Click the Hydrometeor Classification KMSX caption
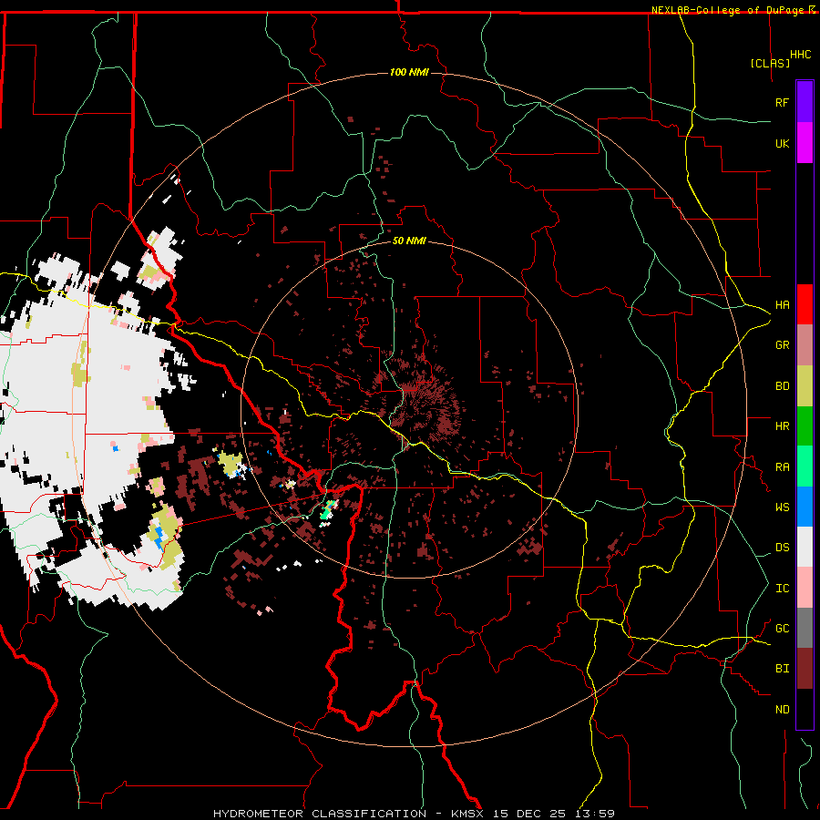The width and height of the screenshot is (820, 820). 414,814
